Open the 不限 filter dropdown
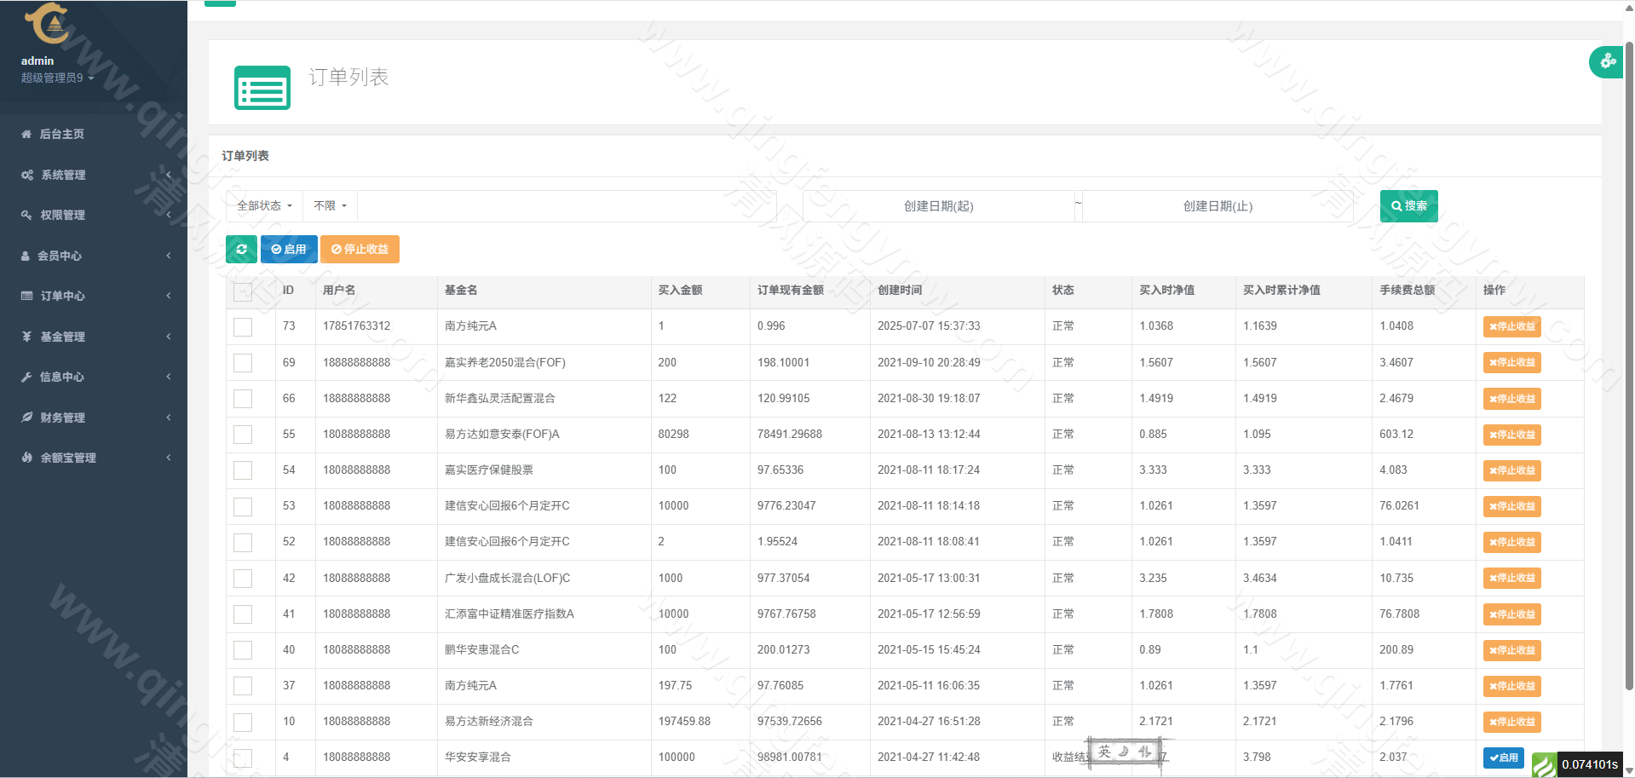 [330, 206]
